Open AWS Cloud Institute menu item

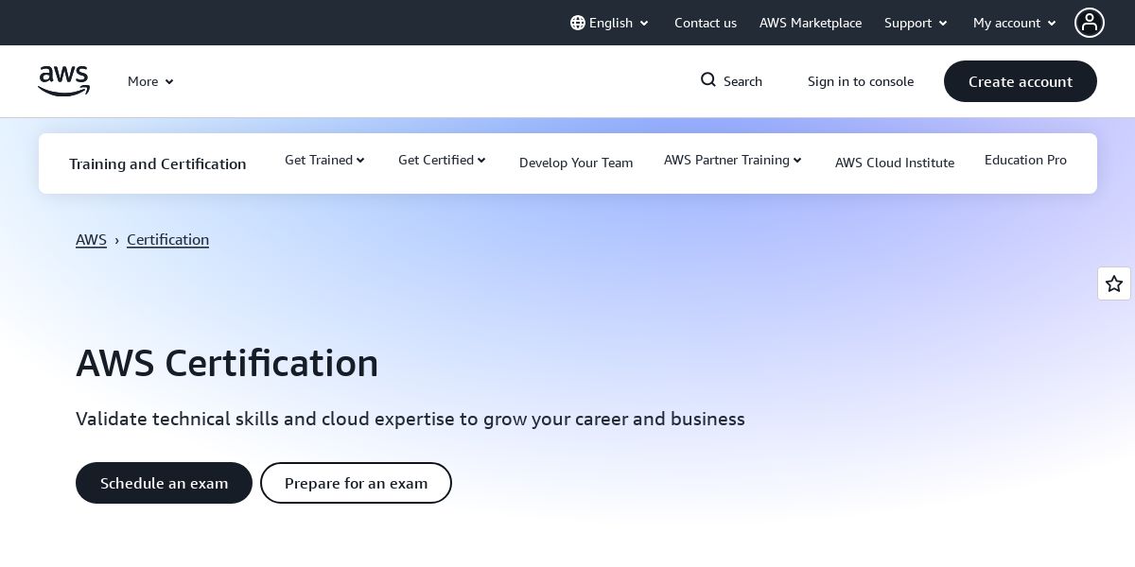[x=895, y=163]
